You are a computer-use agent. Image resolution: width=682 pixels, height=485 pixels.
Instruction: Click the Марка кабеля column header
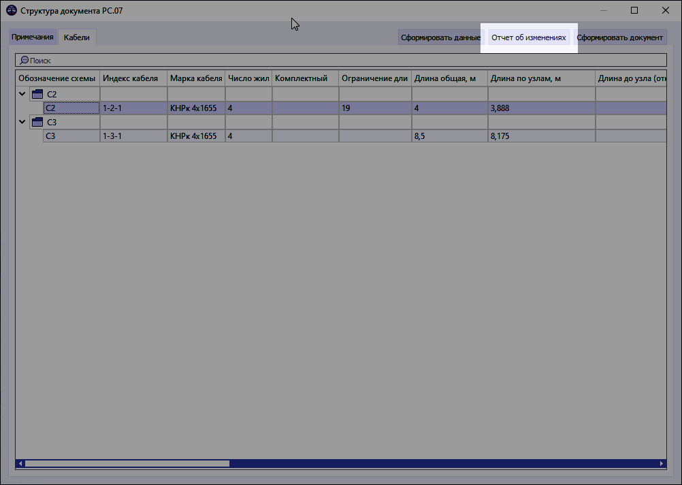pos(197,78)
